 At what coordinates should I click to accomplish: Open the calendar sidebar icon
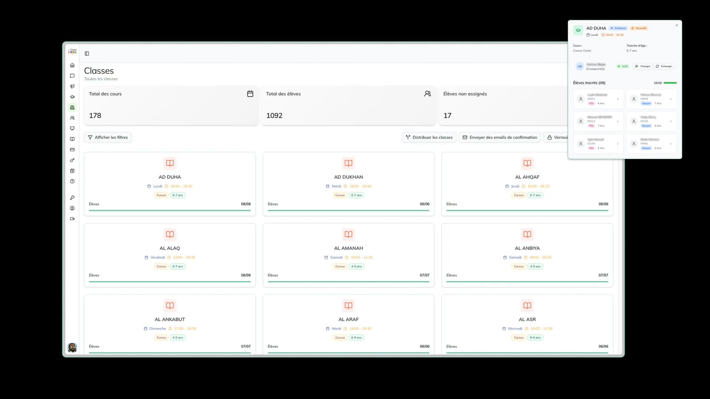pos(72,171)
